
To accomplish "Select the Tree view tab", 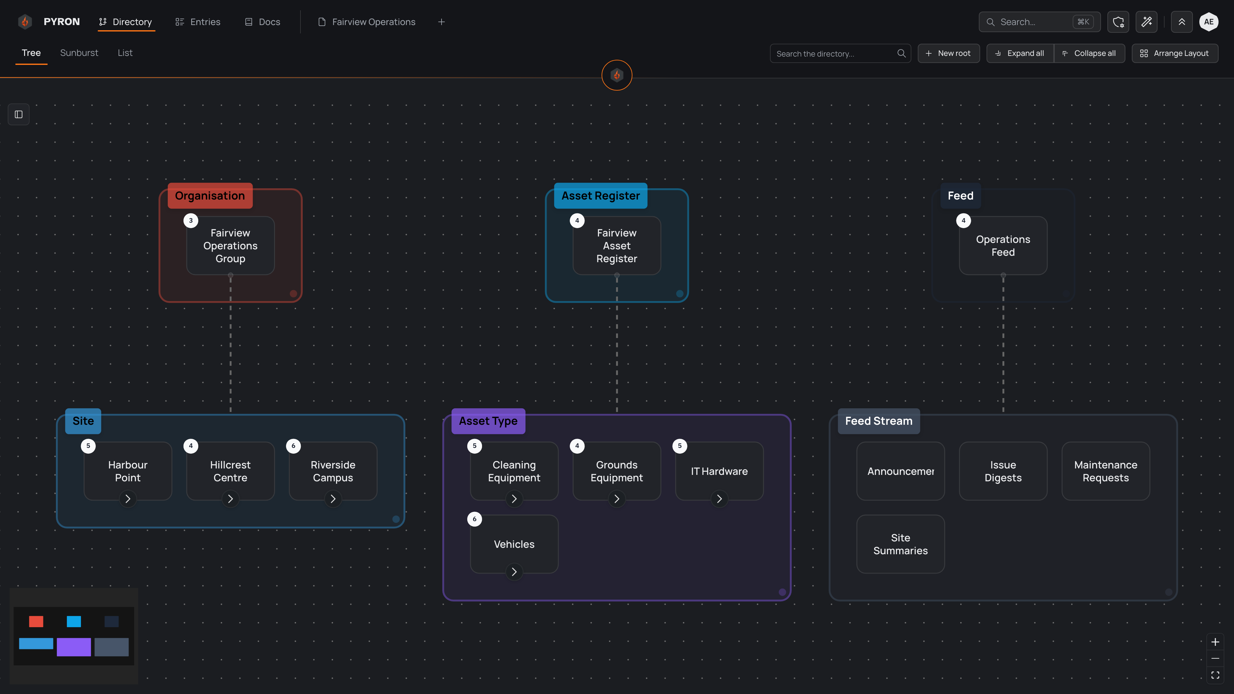I will (31, 53).
